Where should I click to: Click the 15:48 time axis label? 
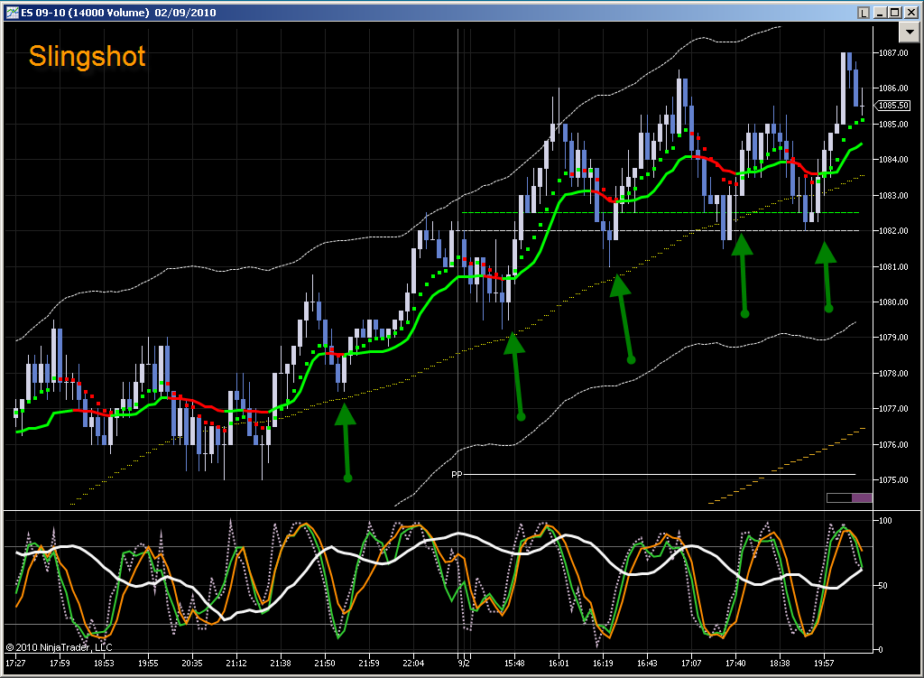[514, 664]
